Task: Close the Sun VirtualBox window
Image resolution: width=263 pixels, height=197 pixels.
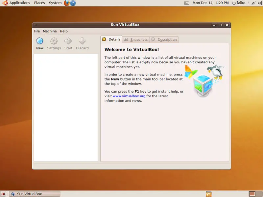Action: [x=227, y=25]
